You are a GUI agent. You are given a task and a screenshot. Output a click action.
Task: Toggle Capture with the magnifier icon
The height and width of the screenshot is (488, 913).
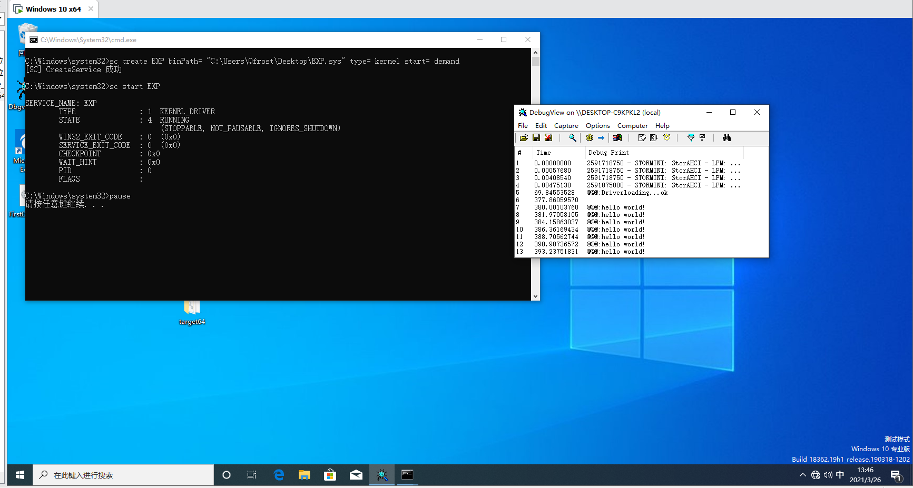coord(572,138)
